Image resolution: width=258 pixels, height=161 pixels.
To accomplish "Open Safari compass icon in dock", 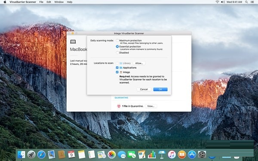I will [41, 155].
